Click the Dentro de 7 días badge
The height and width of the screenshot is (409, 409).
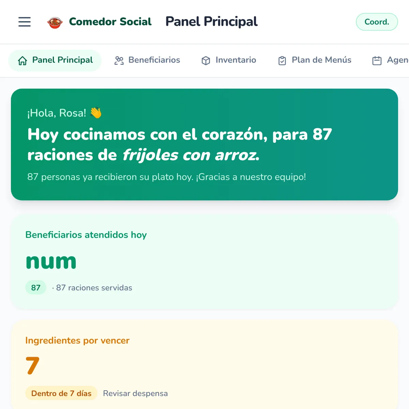tap(61, 393)
